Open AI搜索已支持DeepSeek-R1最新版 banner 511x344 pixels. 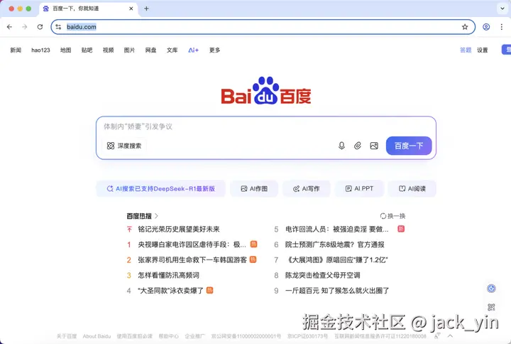(160, 188)
